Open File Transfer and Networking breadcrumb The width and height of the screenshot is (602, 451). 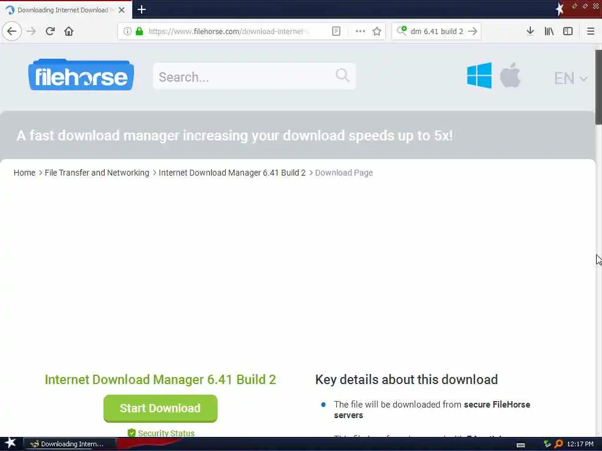(x=97, y=173)
